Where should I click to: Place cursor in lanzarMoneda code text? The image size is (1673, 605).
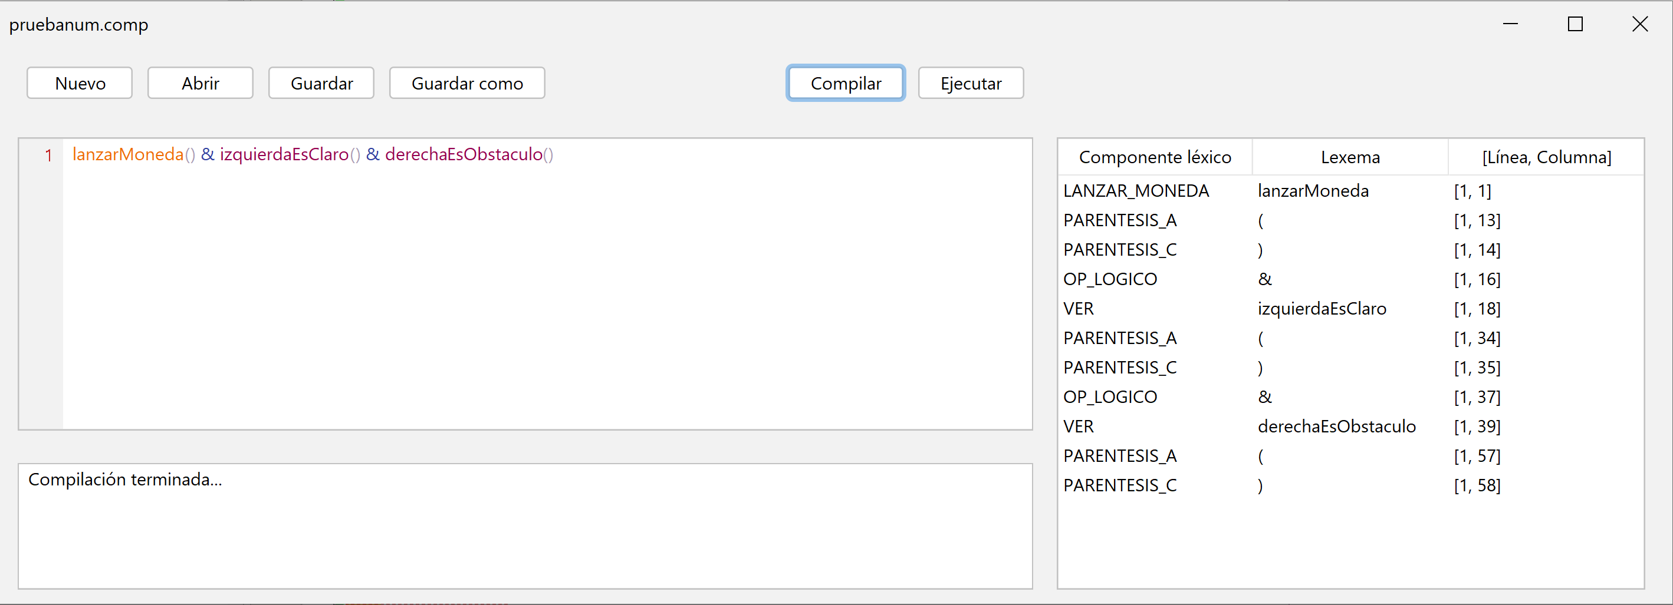[x=128, y=154]
